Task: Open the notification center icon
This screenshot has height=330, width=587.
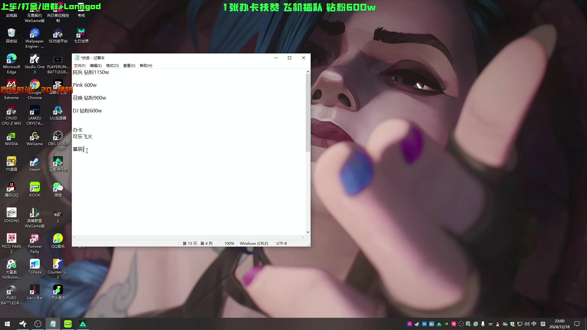Action: coord(577,324)
